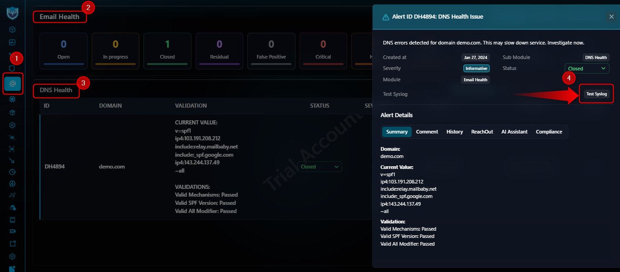Open the package box icon below the chip icon
The width and height of the screenshot is (620, 272).
point(13,112)
